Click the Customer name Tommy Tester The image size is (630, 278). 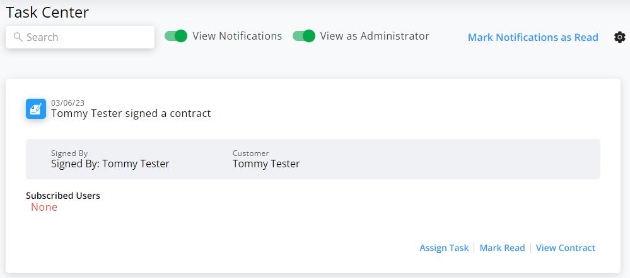click(265, 164)
